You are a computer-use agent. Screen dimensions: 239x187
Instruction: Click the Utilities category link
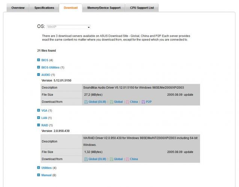coord(46,168)
